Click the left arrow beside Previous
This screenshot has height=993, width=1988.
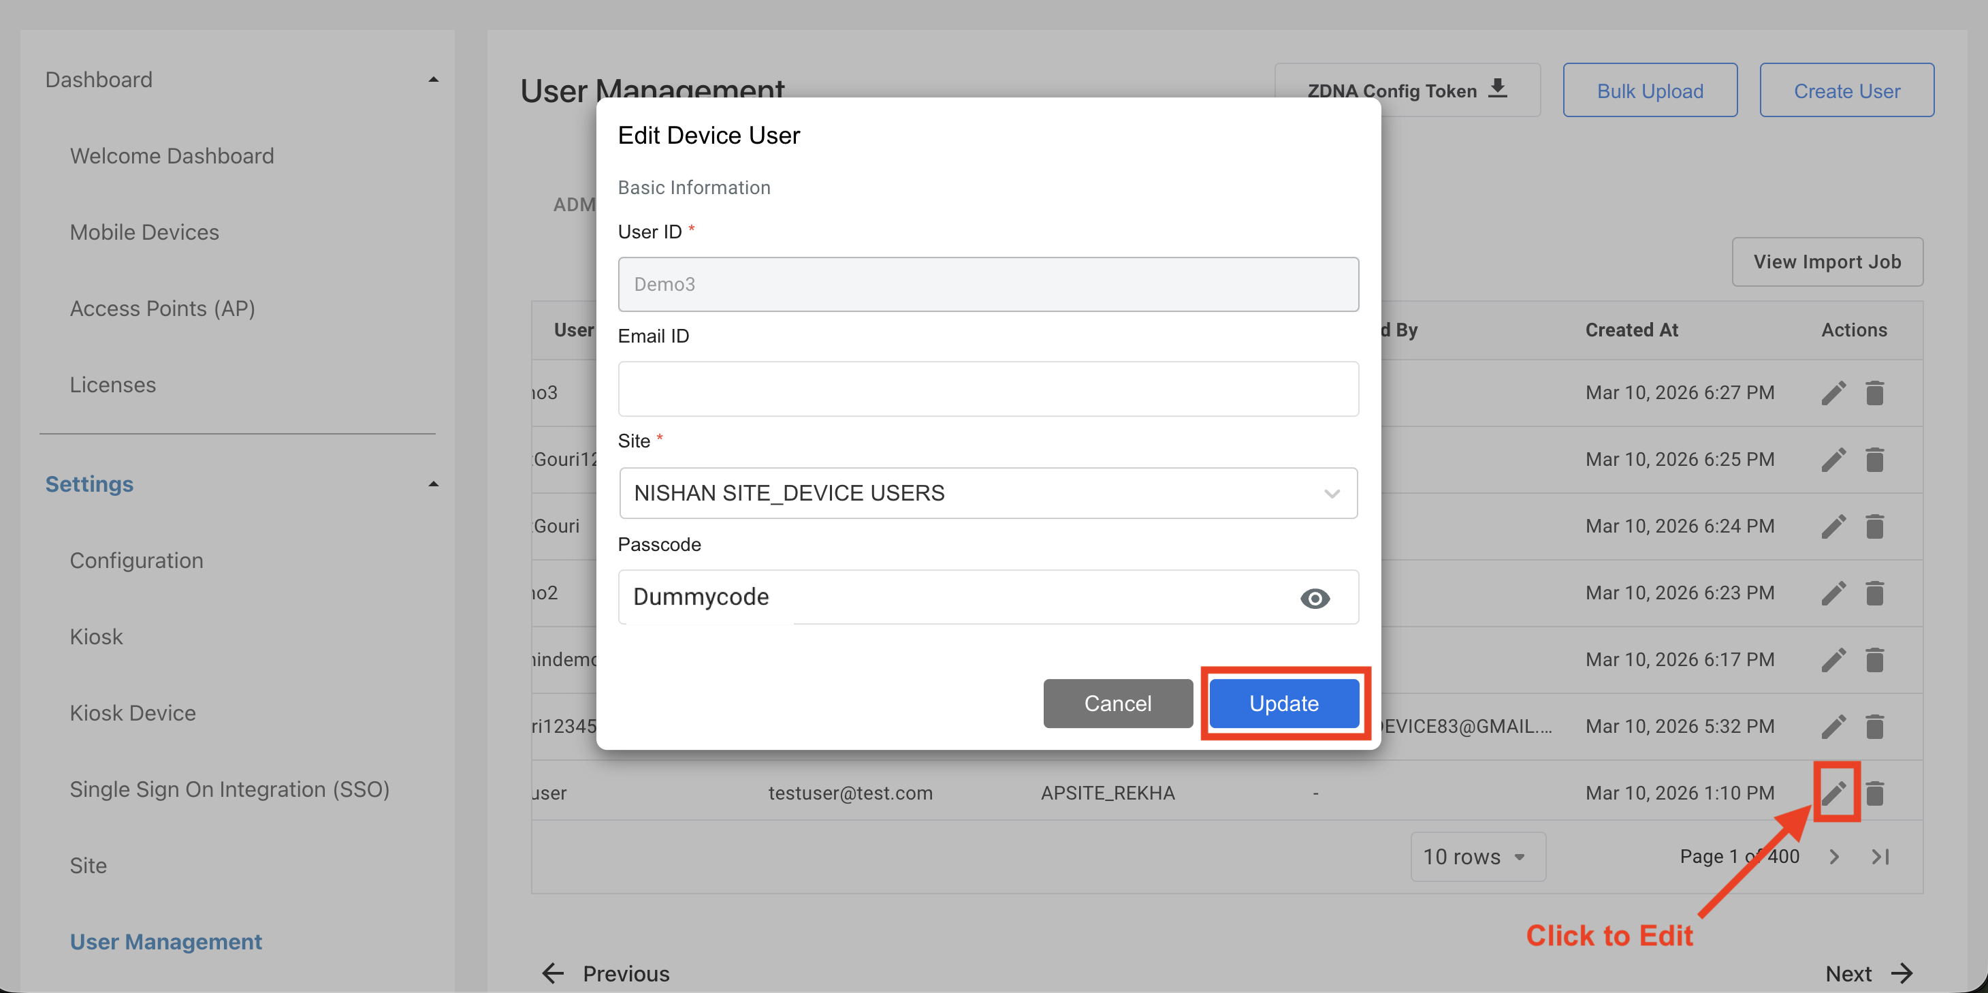[553, 973]
